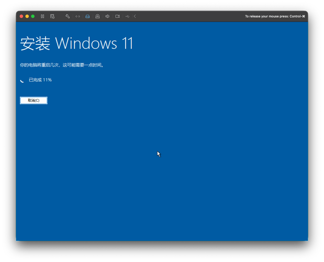Open virtual machine settings wrench icon
Viewport: 324px width, 262px height.
[x=68, y=16]
